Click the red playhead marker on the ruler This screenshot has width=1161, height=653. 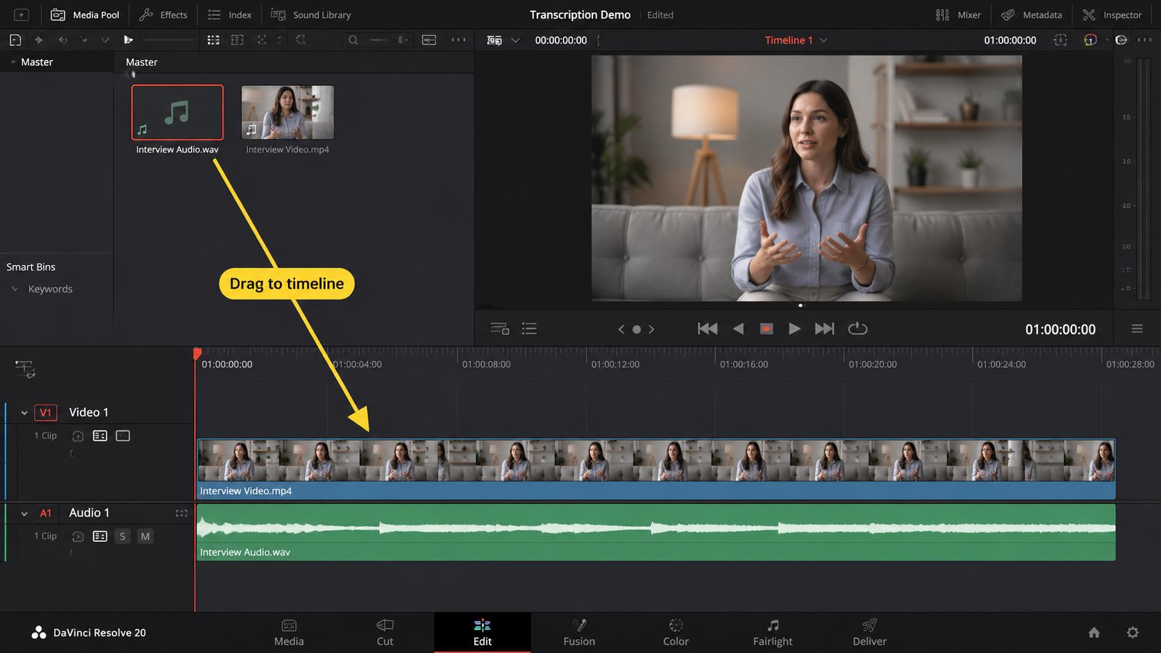(x=197, y=353)
